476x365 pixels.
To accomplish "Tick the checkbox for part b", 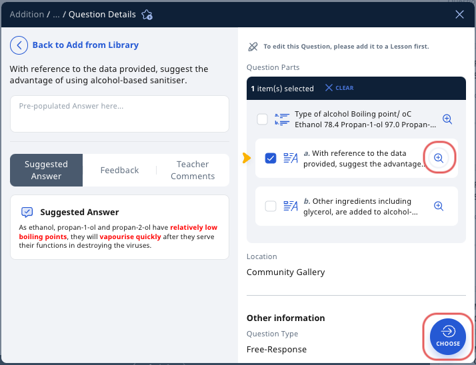I will coord(271,206).
